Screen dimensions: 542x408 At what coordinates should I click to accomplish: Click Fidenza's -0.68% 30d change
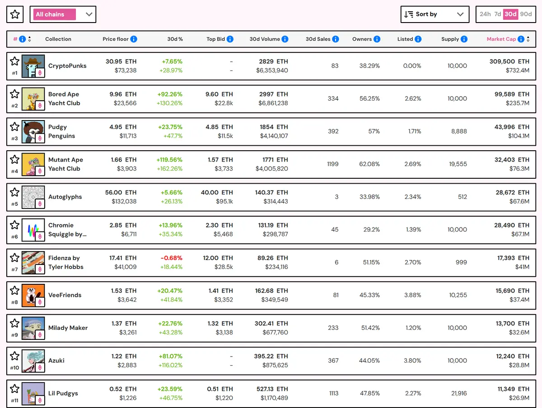(172, 258)
